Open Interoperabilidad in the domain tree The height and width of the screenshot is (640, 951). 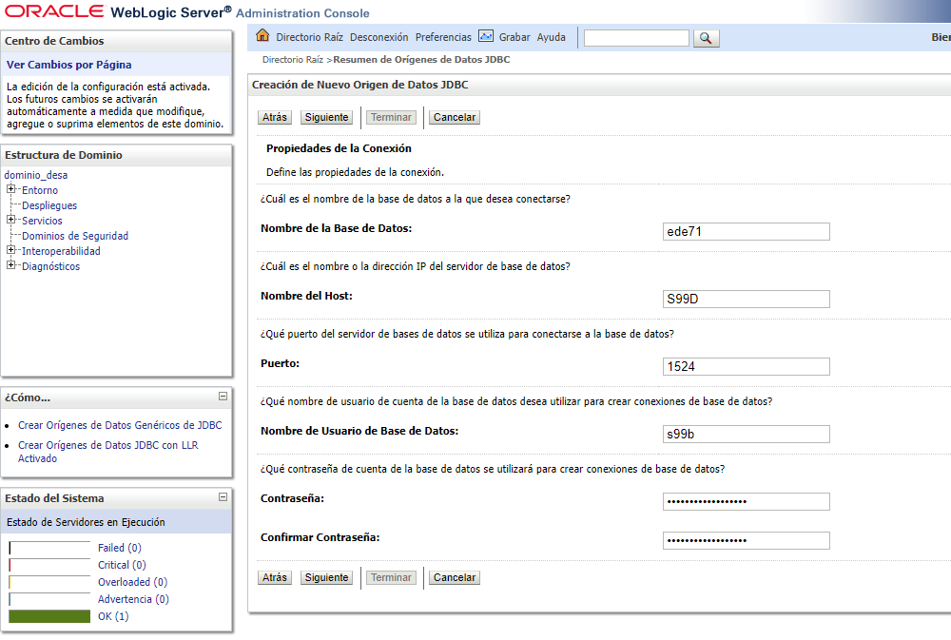pyautogui.click(x=61, y=250)
